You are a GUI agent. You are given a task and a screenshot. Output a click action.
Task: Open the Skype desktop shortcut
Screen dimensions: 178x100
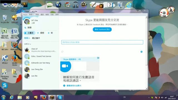5,87
